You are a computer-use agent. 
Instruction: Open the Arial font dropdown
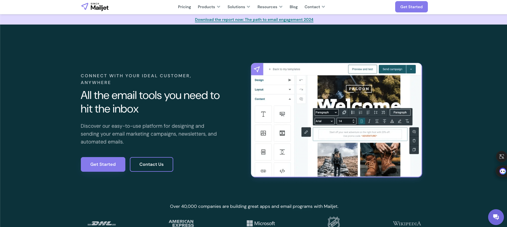click(x=324, y=121)
